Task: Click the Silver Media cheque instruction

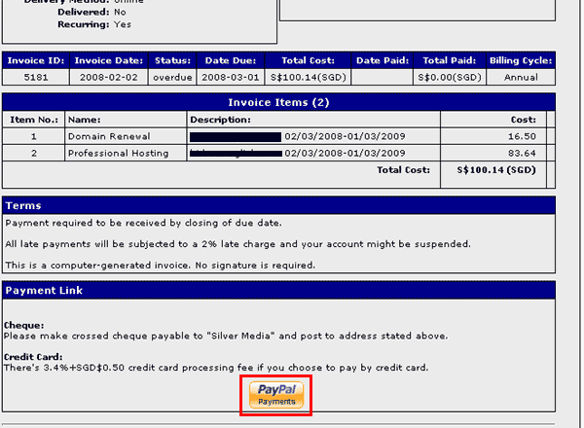Action: tap(226, 336)
